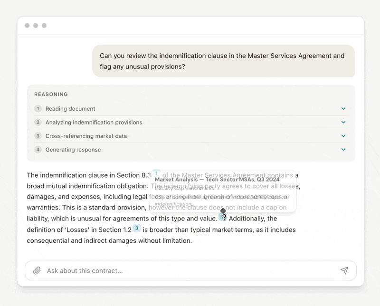This screenshot has width=380, height=306.
Task: Click the middle window control dot
Action: tap(36, 26)
